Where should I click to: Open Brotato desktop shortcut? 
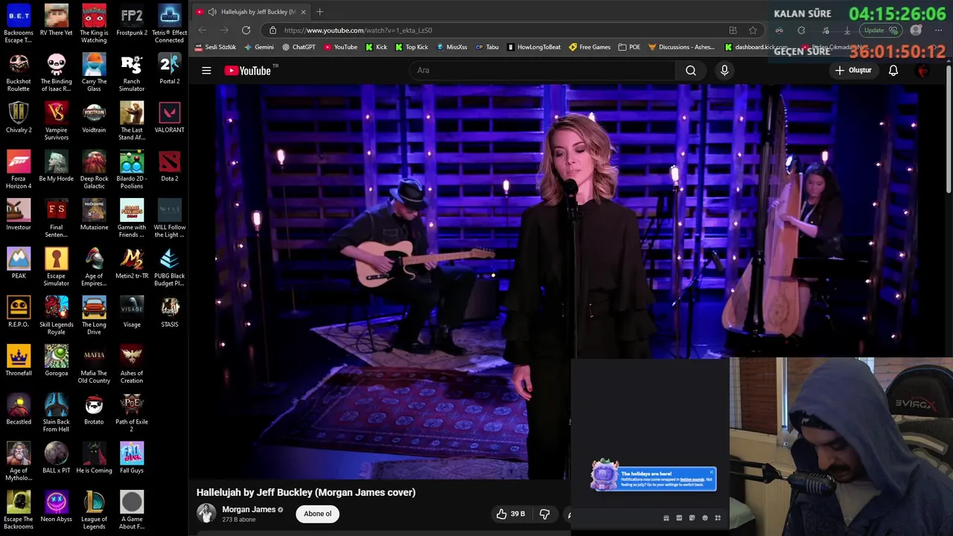coord(94,409)
